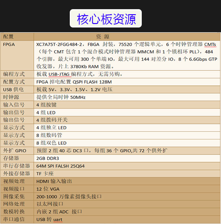Viewport: 221px width, 224px height.
Task: Select the 配置方式 label cell
Action: (17, 82)
